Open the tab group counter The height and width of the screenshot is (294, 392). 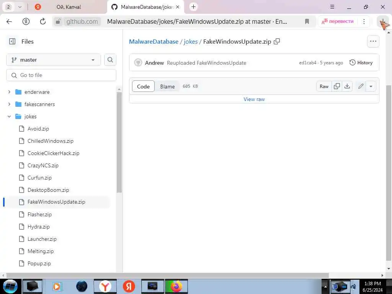click(8, 7)
